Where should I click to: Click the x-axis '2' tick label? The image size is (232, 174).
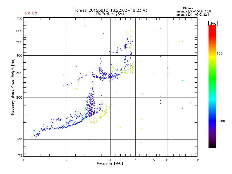coord(67,160)
